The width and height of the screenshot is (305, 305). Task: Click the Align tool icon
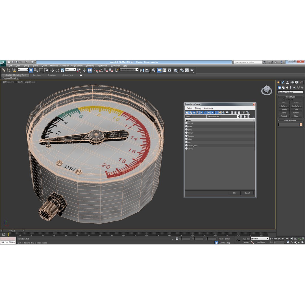click(147, 70)
